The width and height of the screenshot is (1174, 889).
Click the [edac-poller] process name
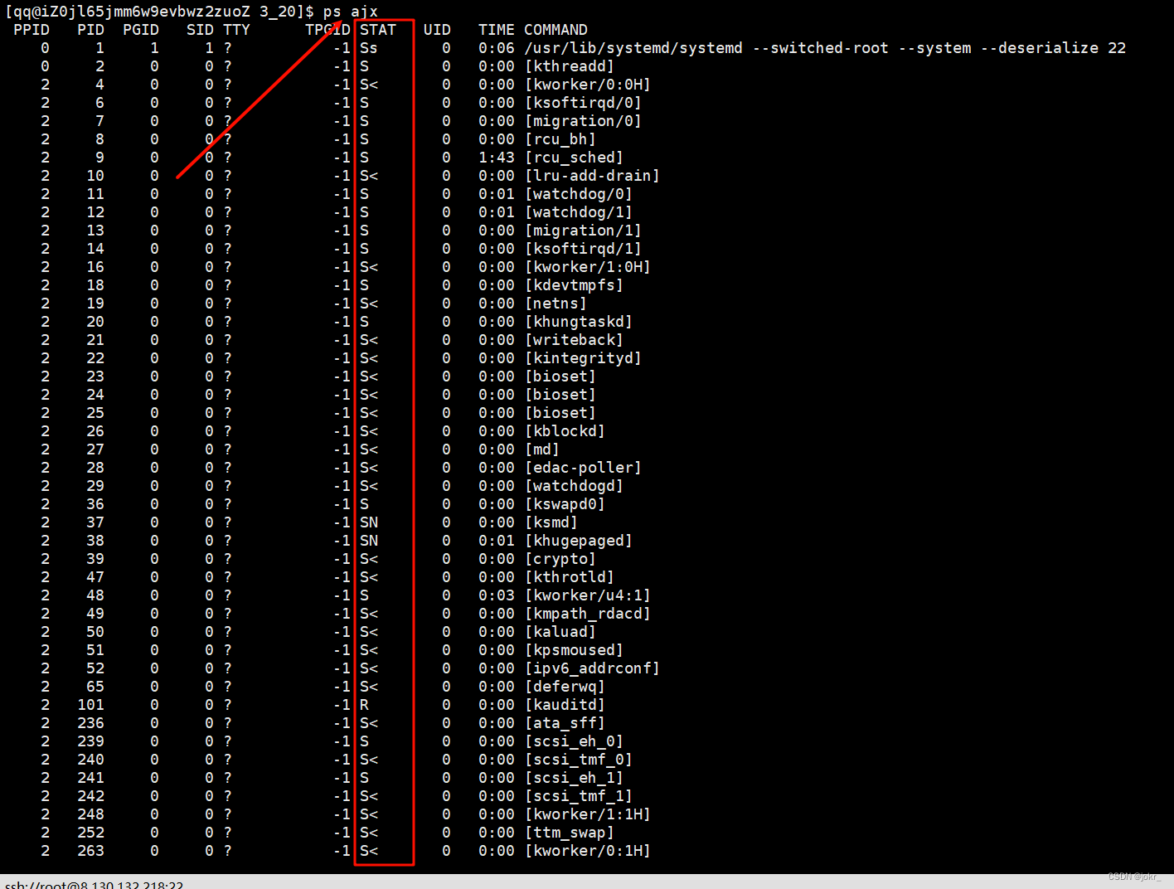click(583, 468)
